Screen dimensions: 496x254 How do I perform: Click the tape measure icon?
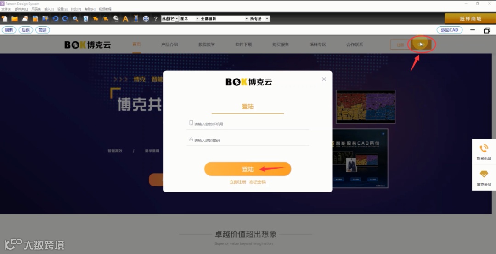point(116,19)
